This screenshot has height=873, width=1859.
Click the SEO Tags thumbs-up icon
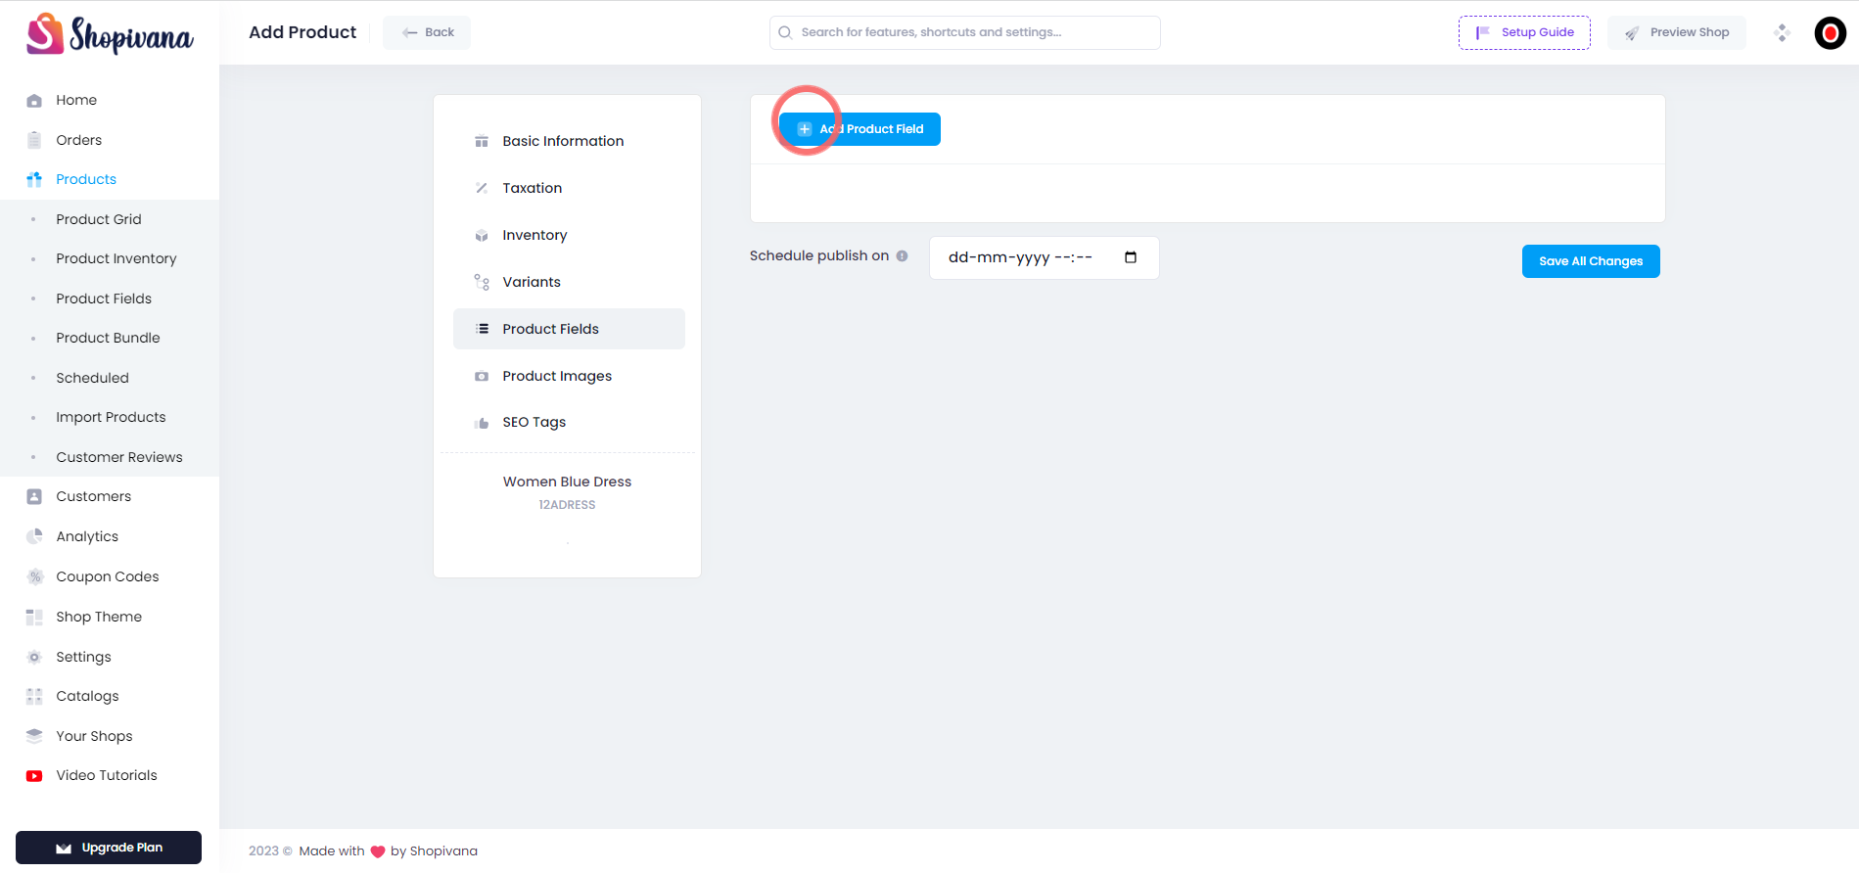tap(482, 423)
